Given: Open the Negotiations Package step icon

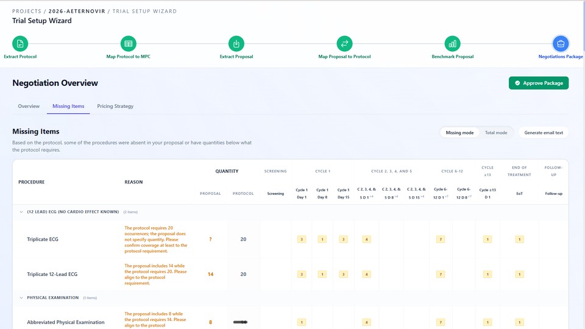Looking at the screenshot, I should pos(561,44).
